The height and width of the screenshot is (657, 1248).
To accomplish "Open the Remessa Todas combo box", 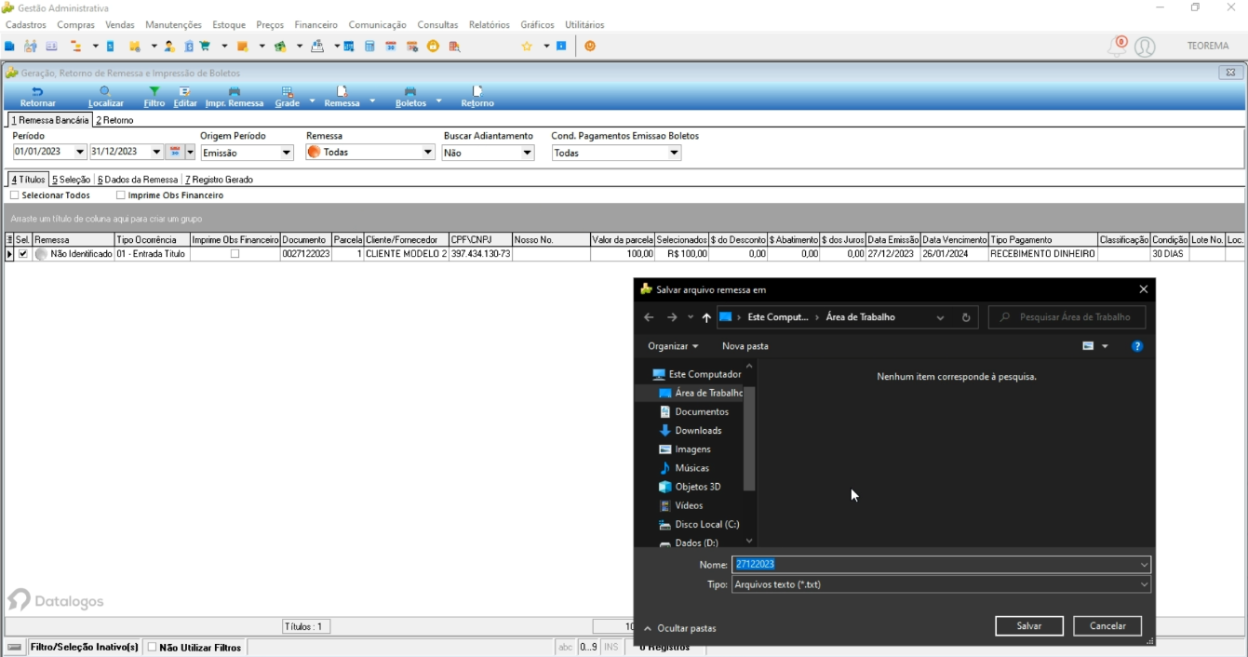I will pos(370,153).
